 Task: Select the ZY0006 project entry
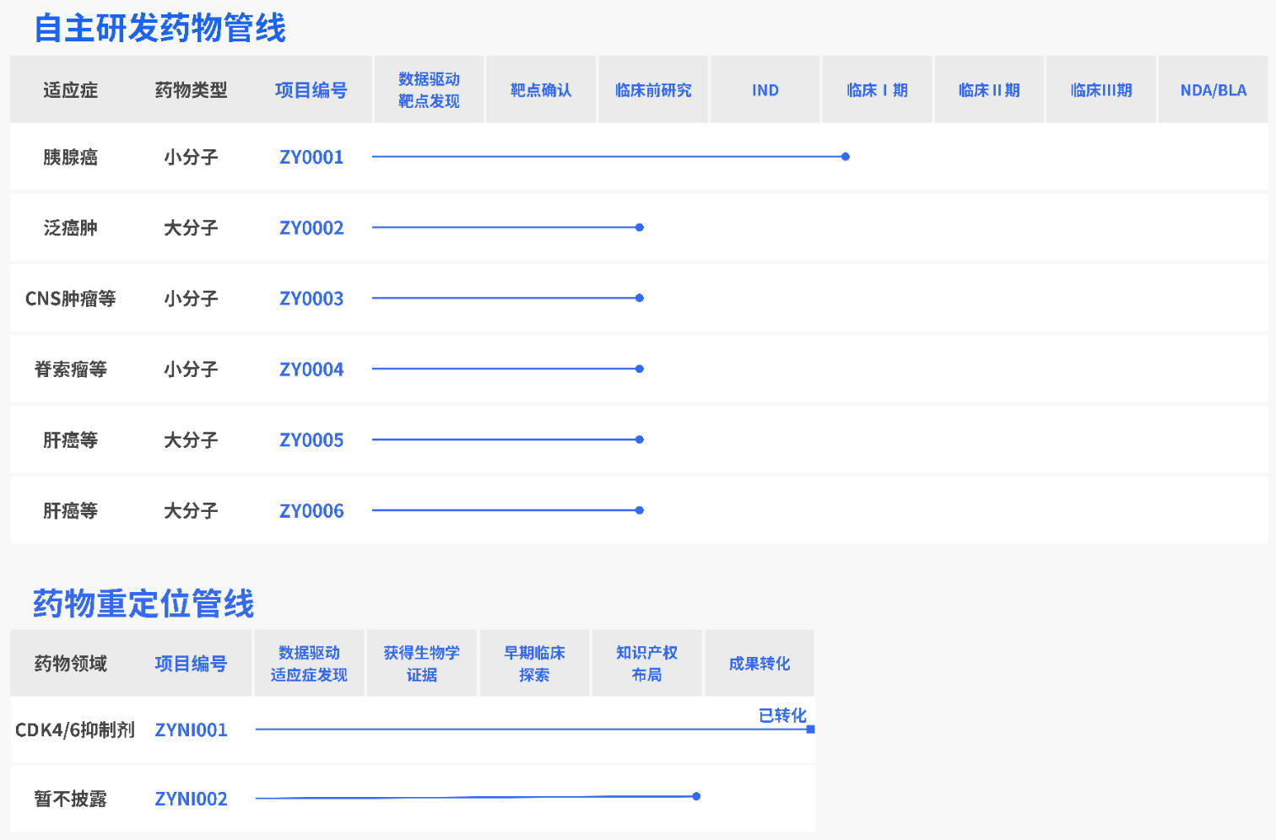pyautogui.click(x=311, y=511)
